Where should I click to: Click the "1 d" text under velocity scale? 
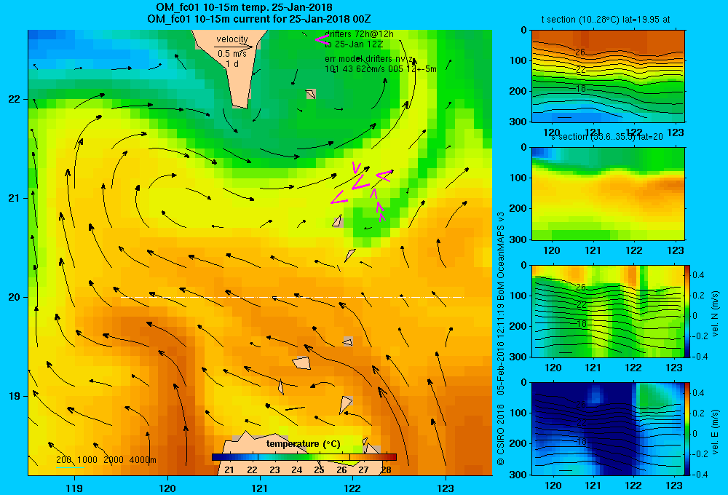click(x=232, y=63)
